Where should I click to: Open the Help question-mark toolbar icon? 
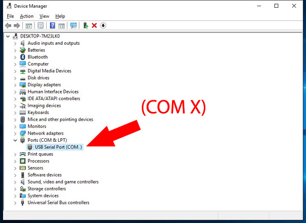[x=52, y=26]
